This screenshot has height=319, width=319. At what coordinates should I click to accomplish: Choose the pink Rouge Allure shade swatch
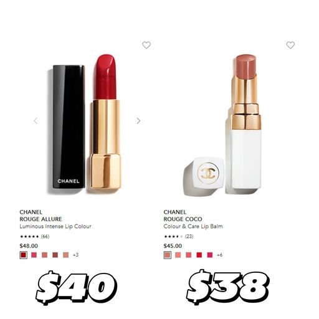[34, 255]
